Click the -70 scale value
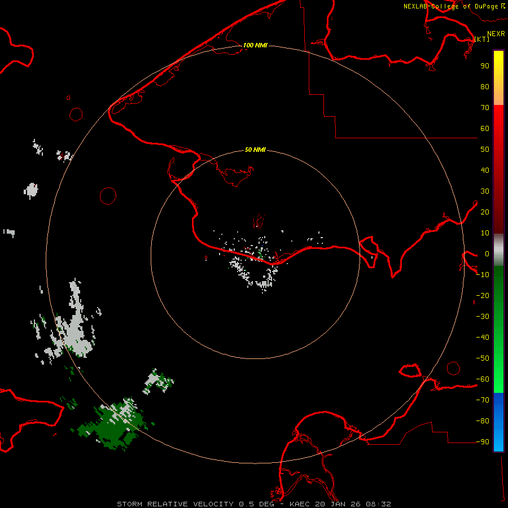The image size is (508, 508). pos(483,400)
